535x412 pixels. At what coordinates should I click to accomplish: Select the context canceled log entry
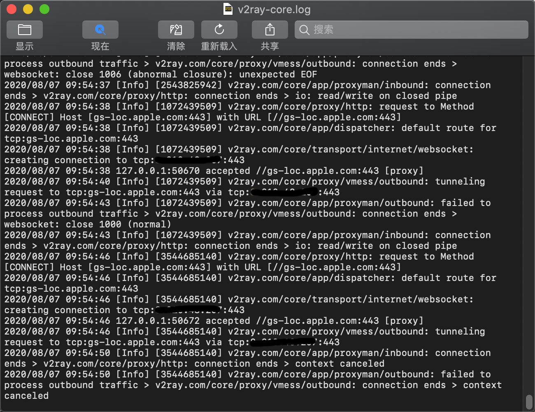click(340, 363)
